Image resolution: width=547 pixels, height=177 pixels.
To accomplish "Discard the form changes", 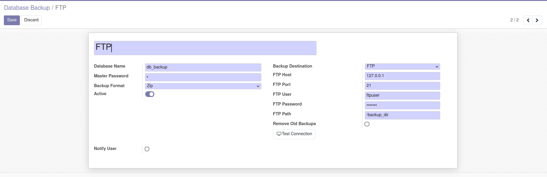I will pyautogui.click(x=31, y=20).
